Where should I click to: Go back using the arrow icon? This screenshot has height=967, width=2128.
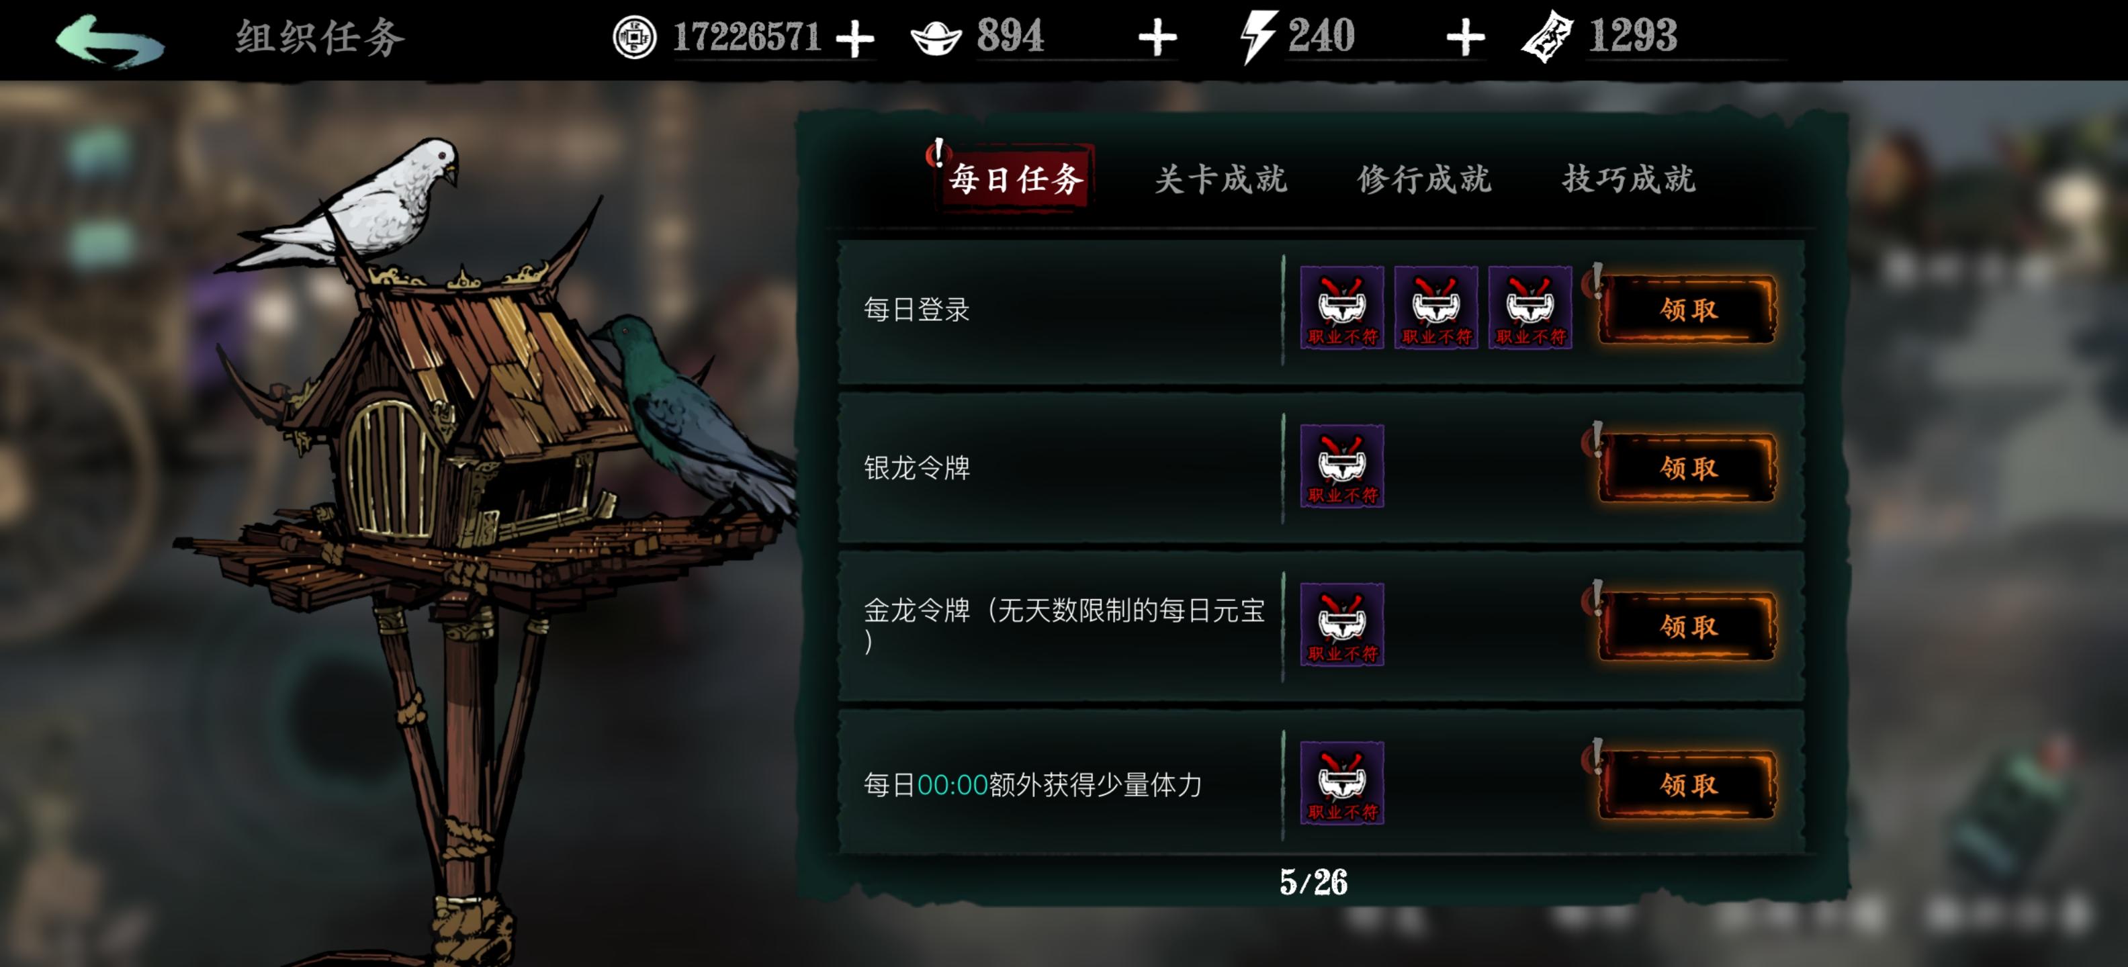(x=109, y=40)
